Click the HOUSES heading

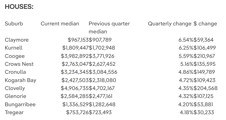pos(19,7)
